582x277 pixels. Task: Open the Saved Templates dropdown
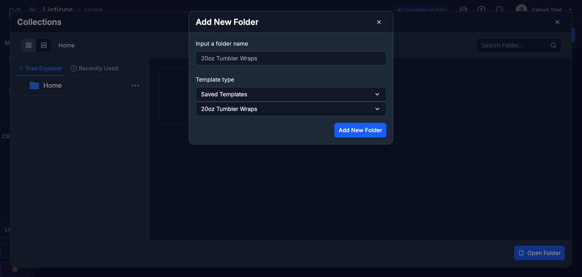point(291,94)
